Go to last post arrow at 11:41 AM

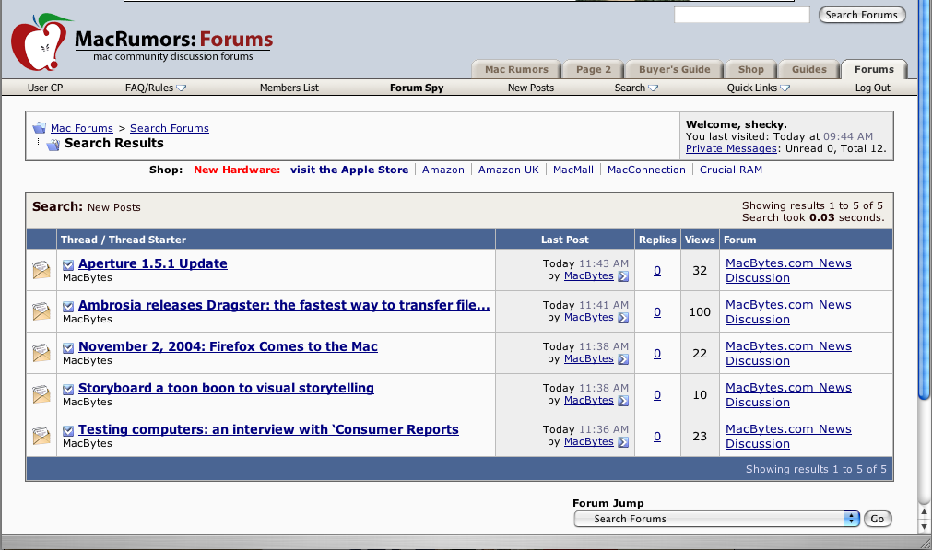point(623,318)
